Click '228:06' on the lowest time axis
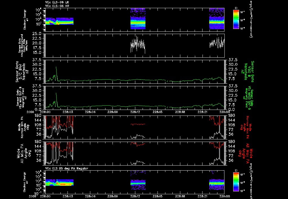 coord(90,196)
